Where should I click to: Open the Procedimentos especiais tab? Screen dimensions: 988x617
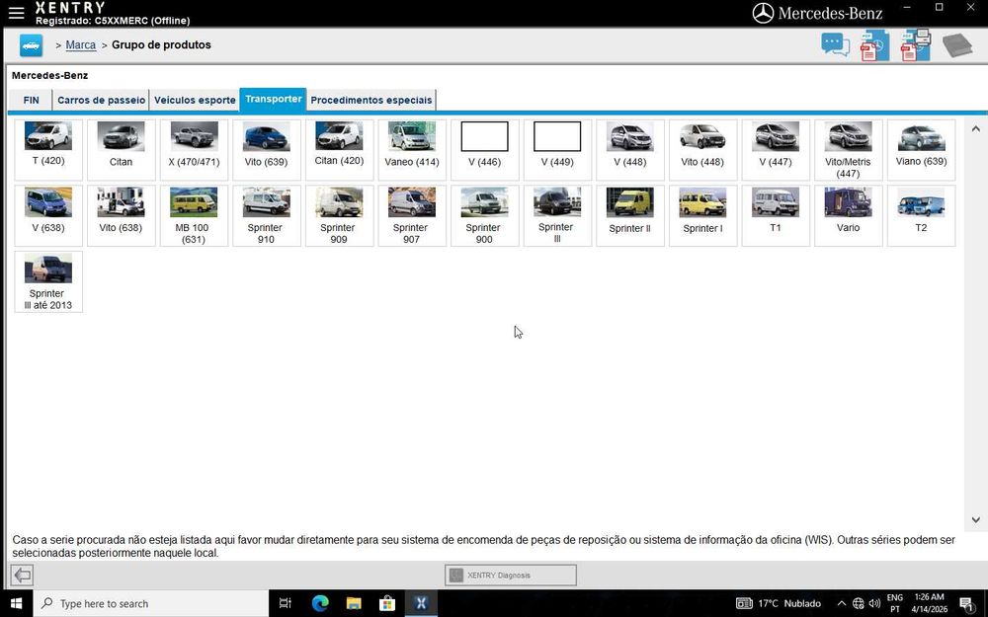pos(371,100)
